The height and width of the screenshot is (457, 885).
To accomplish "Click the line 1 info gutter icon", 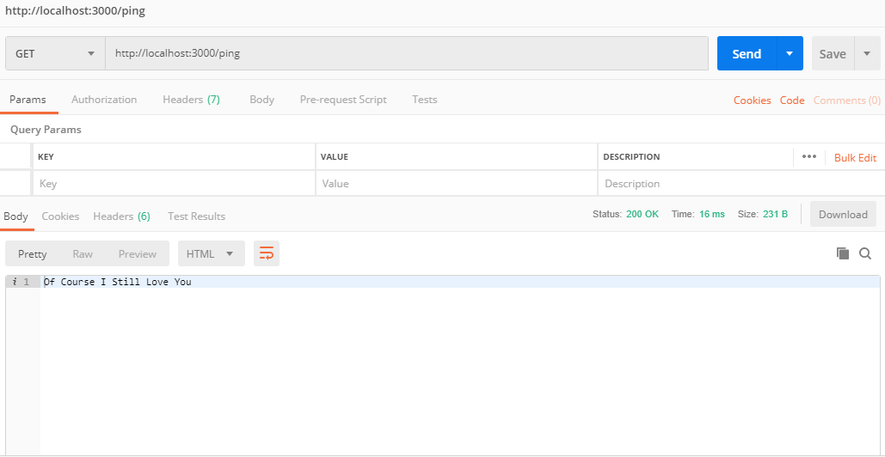I will click(14, 282).
